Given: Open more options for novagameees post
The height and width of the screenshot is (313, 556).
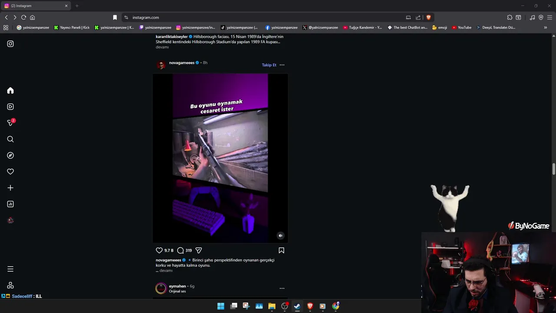Looking at the screenshot, I should pos(282,65).
